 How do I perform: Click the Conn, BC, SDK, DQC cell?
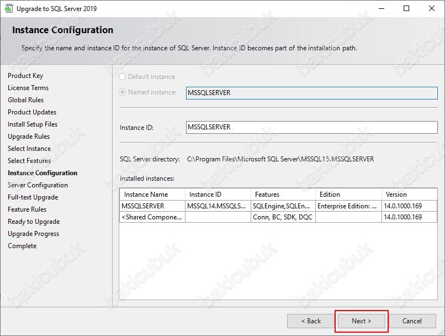pos(283,217)
